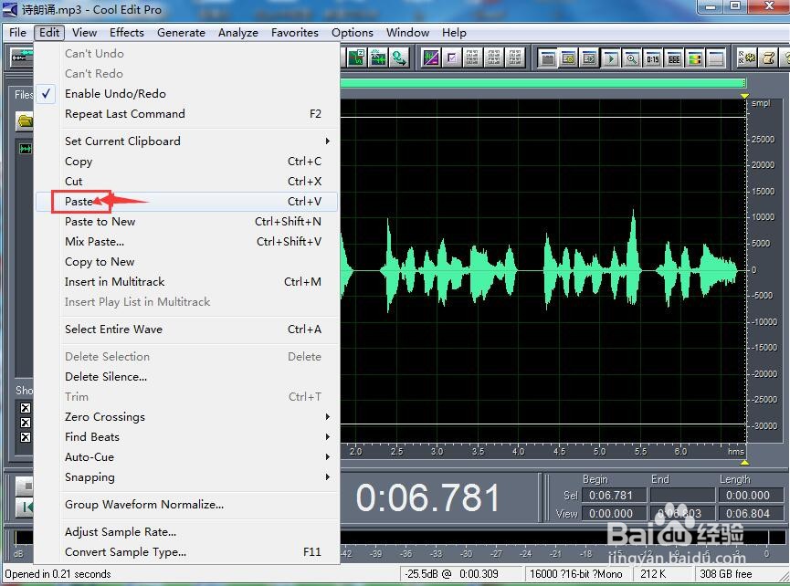Toggle the transport controls window icon with play arrow

click(x=611, y=58)
